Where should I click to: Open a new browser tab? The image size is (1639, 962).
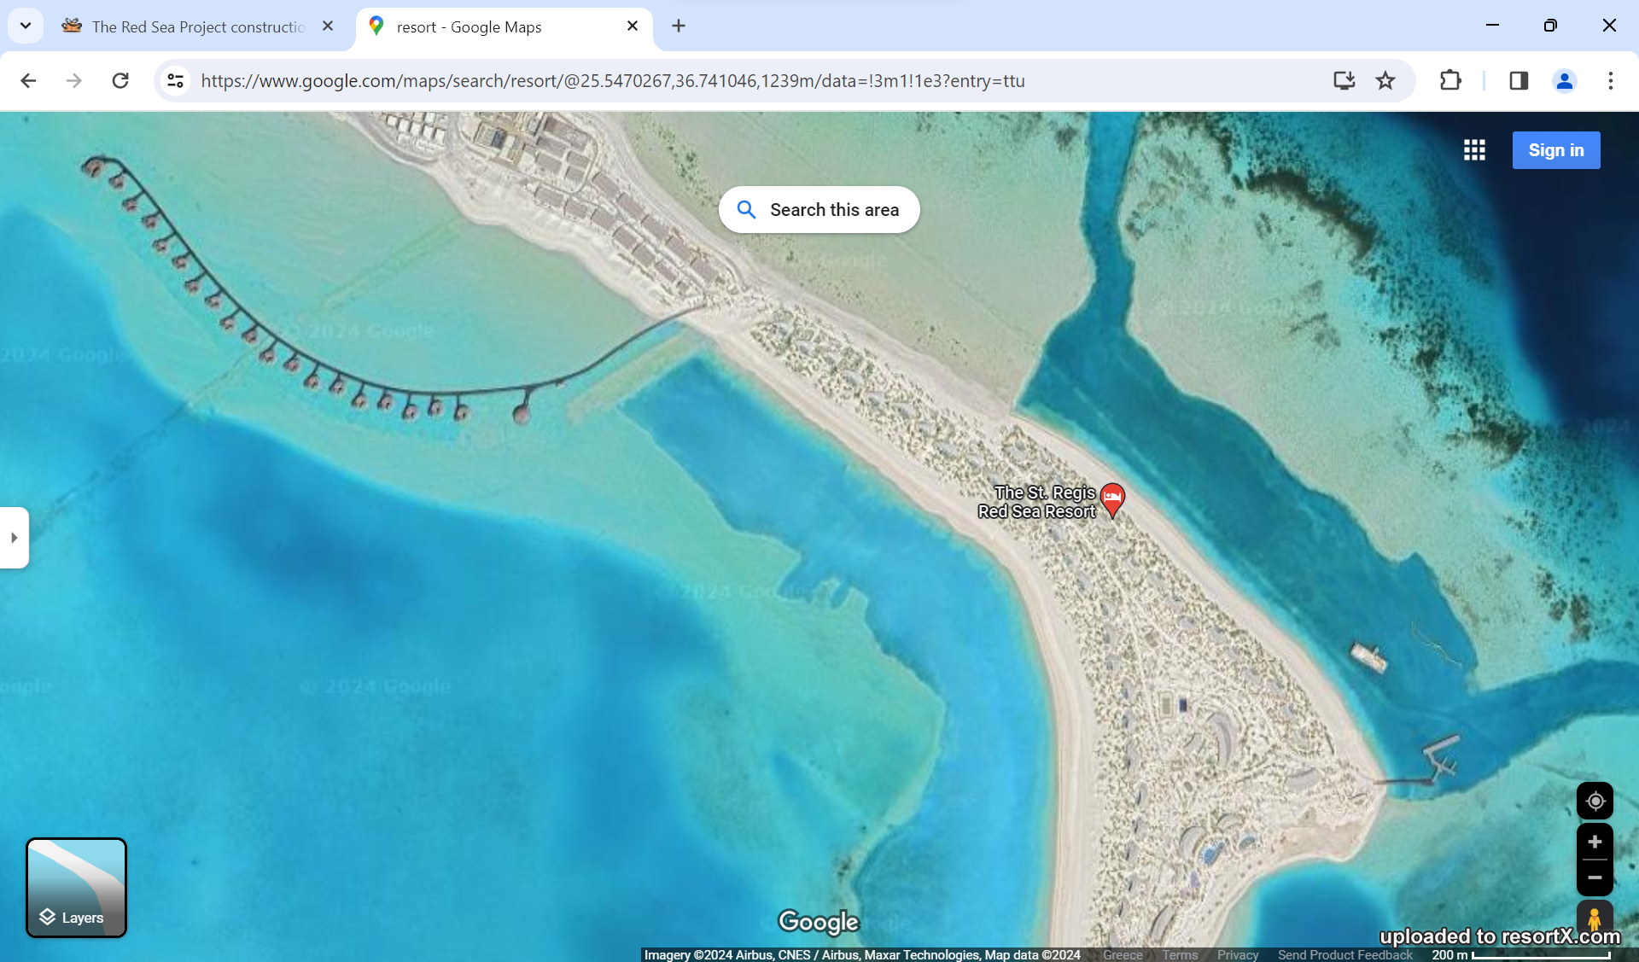click(679, 26)
